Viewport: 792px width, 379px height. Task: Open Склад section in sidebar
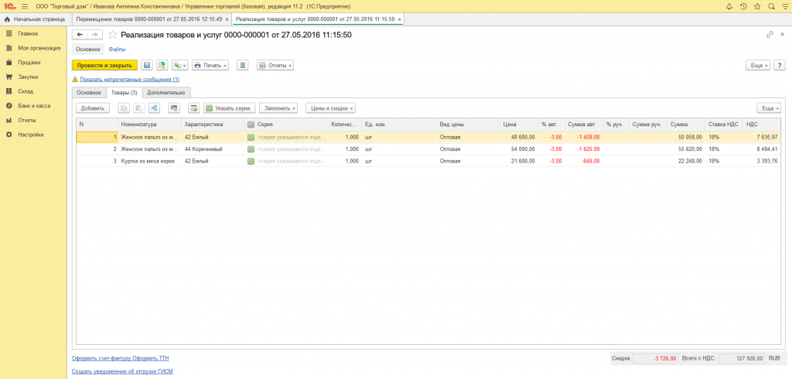[x=26, y=91]
